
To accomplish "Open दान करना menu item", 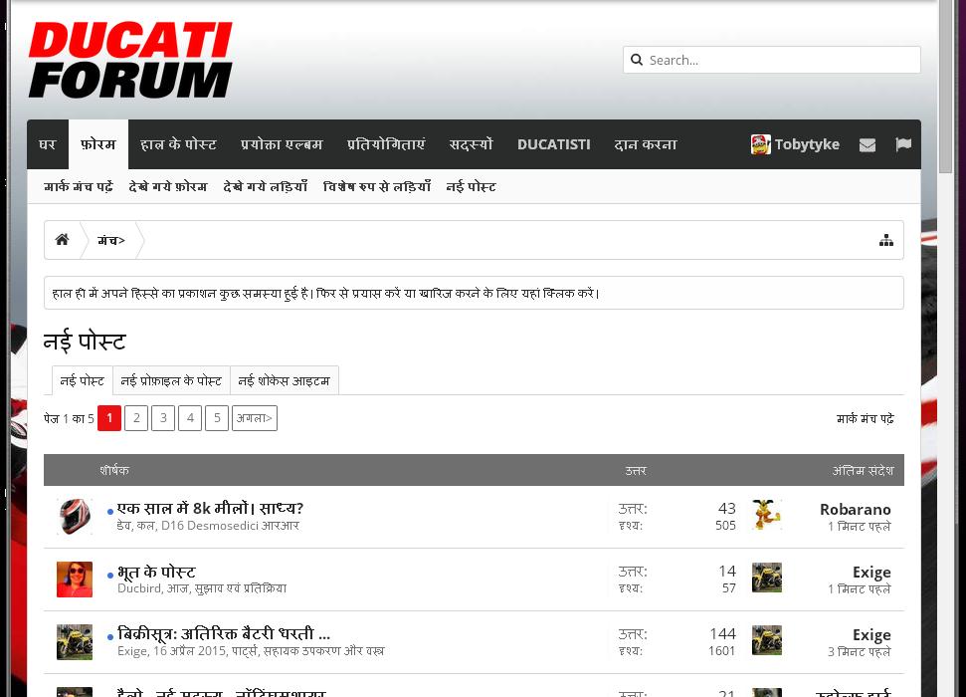I will [x=645, y=144].
